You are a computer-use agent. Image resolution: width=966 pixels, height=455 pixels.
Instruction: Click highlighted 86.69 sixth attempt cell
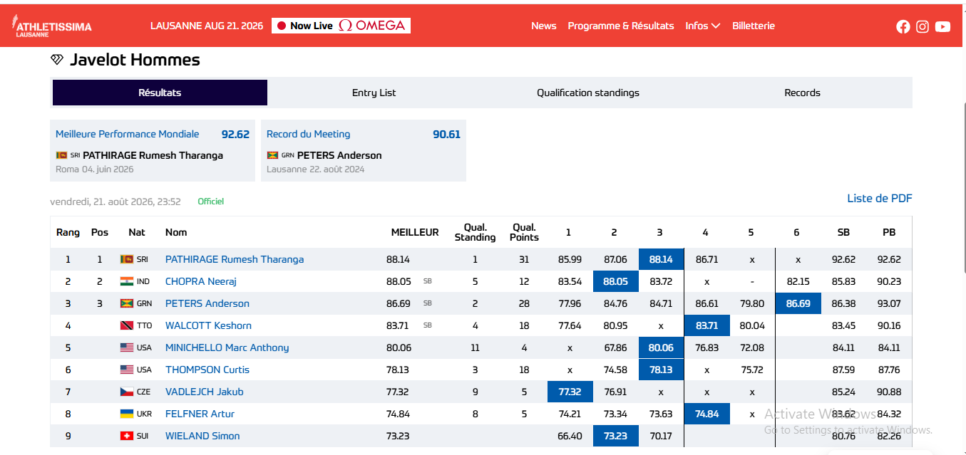click(798, 303)
